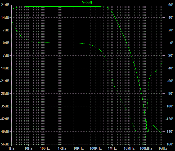The image size is (175, 151).
Task: Click the 14dB magnitude axis label
Action: click(x=5, y=18)
